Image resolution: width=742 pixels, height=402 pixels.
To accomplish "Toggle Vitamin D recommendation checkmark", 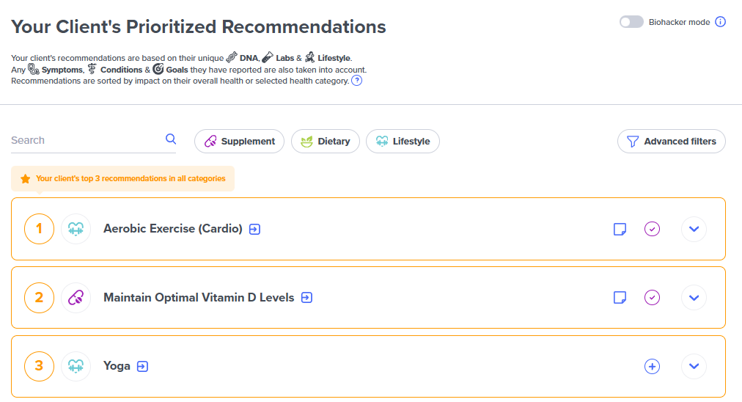I will (652, 298).
